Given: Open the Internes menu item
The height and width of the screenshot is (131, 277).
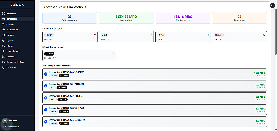Looking at the screenshot, I should click(10, 46).
